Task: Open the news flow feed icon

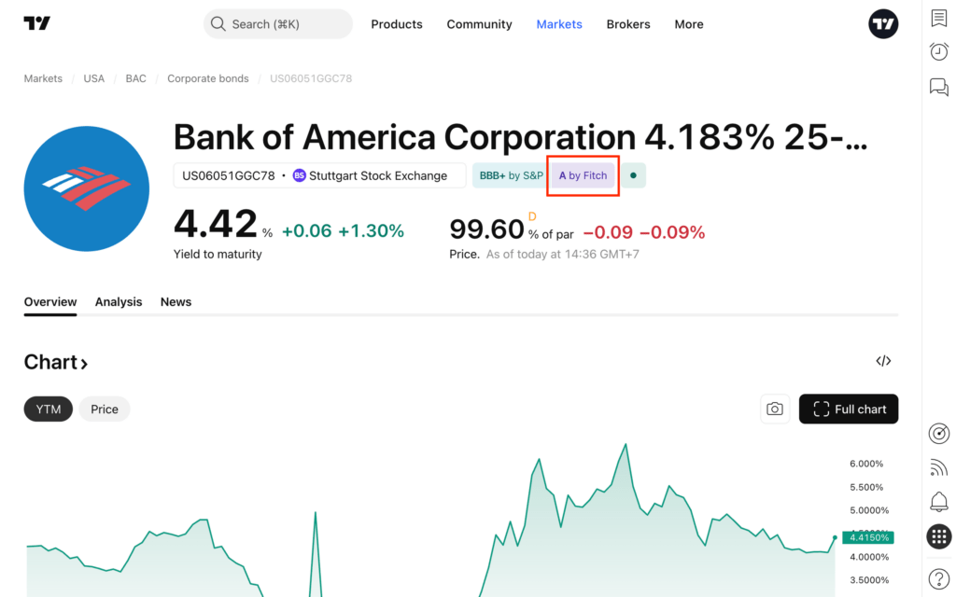Action: click(x=939, y=467)
